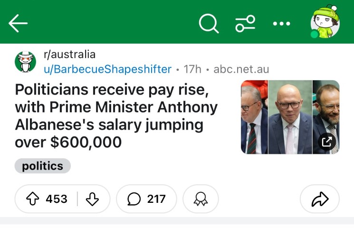Downvote the post

[x=92, y=199]
